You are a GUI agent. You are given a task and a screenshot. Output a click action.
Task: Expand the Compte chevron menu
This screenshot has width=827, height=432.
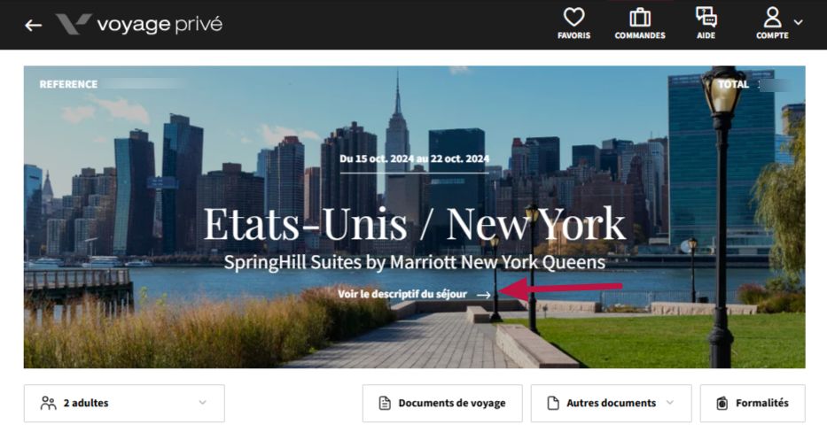tap(799, 22)
